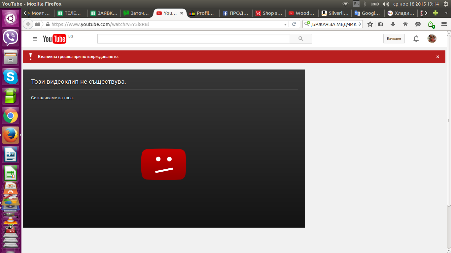Switch to the Silverli... Amazon tab
The width and height of the screenshot is (451, 253).
point(334,13)
